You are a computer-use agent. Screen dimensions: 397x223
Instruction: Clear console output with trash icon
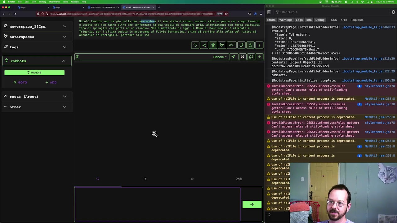click(269, 12)
